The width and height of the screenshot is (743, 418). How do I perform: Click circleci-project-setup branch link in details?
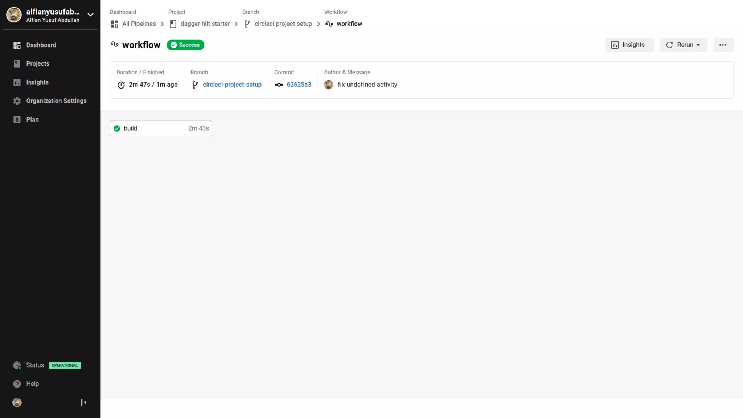point(232,85)
